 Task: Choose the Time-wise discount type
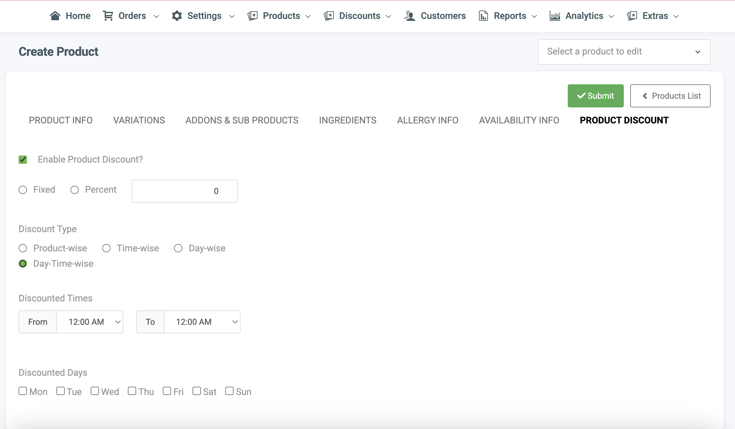106,248
